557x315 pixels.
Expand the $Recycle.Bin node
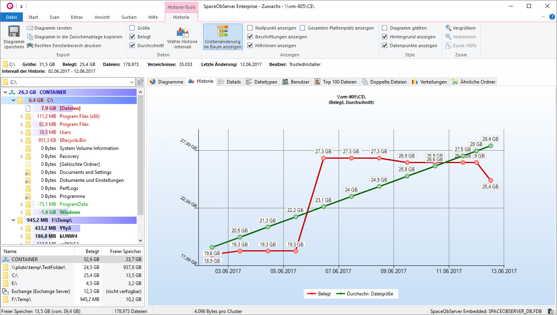tap(21, 140)
